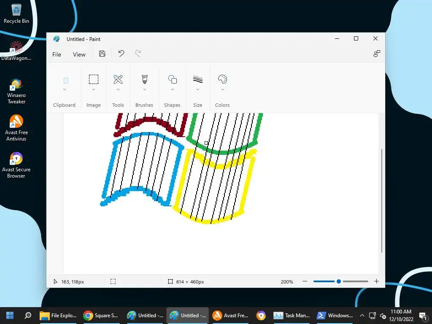Image resolution: width=432 pixels, height=324 pixels.
Task: Select Winaero Tweaker desktop shortcut
Action: tap(16, 91)
